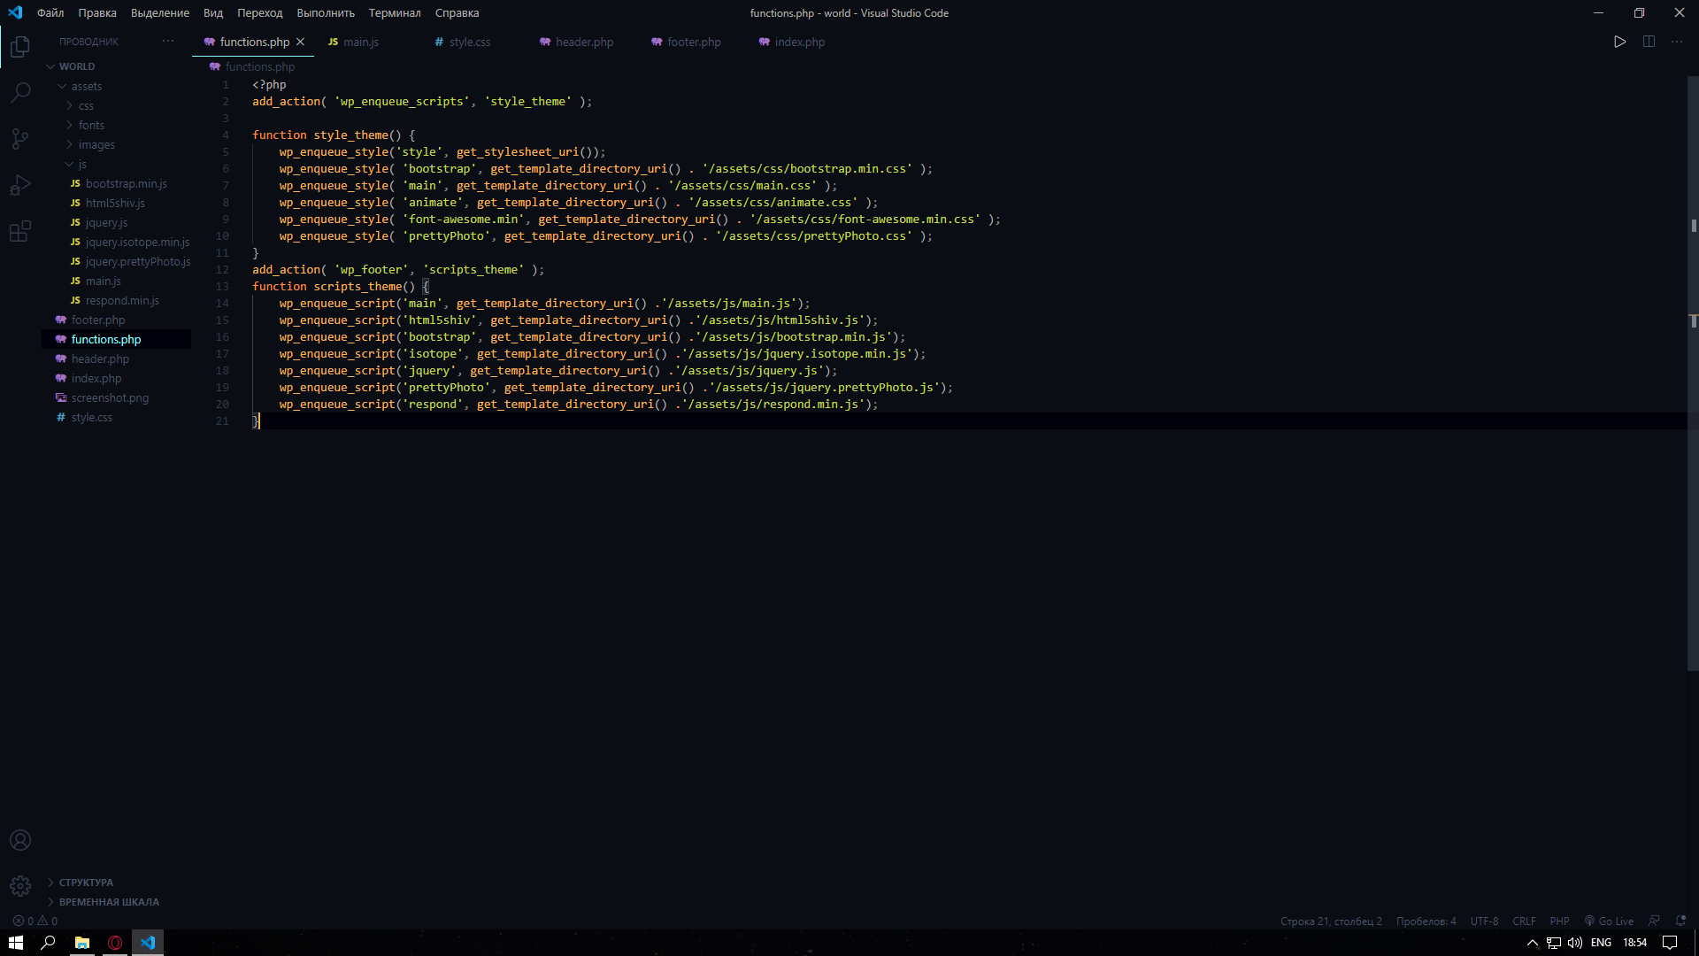Image resolution: width=1699 pixels, height=956 pixels.
Task: Change cursor position via Строка 21 status
Action: click(1331, 921)
